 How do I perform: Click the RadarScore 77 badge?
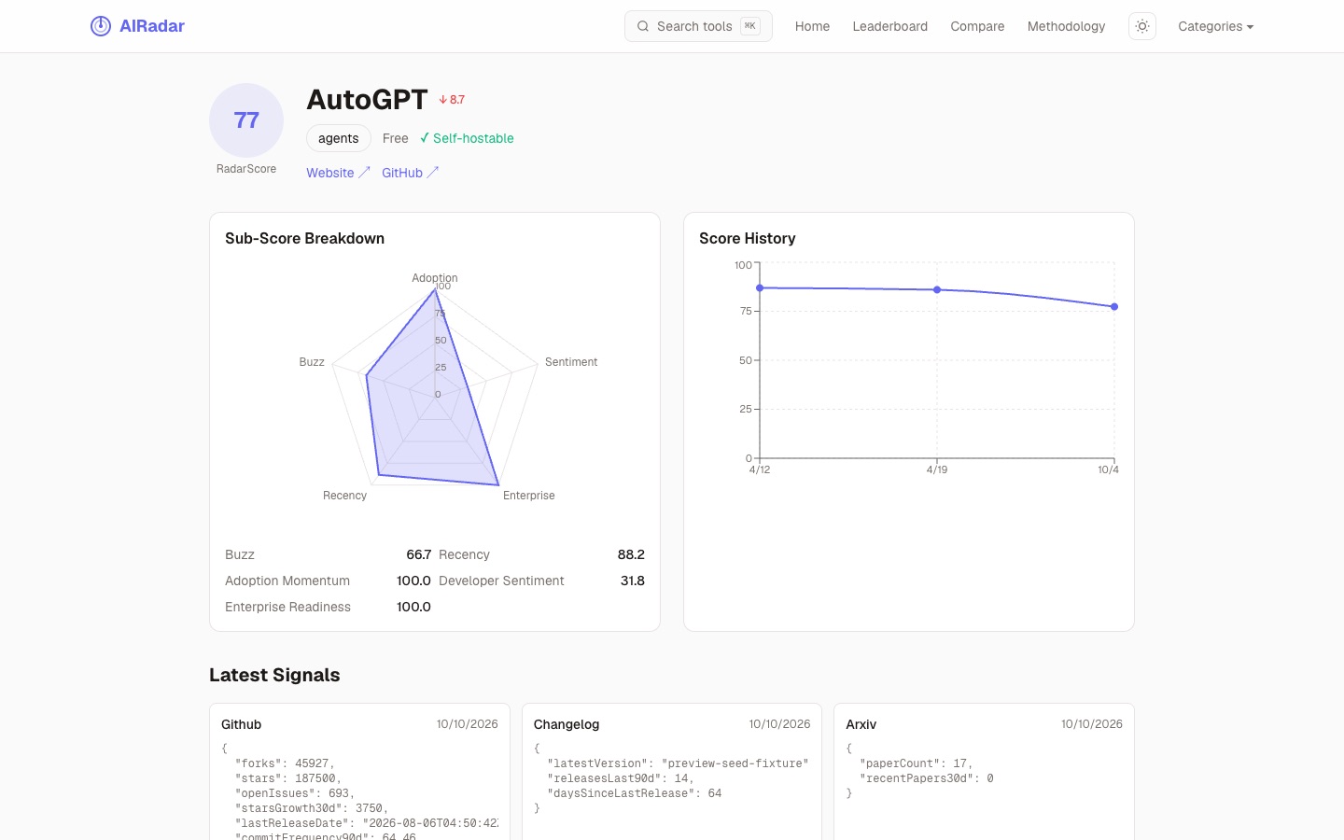tap(246, 120)
